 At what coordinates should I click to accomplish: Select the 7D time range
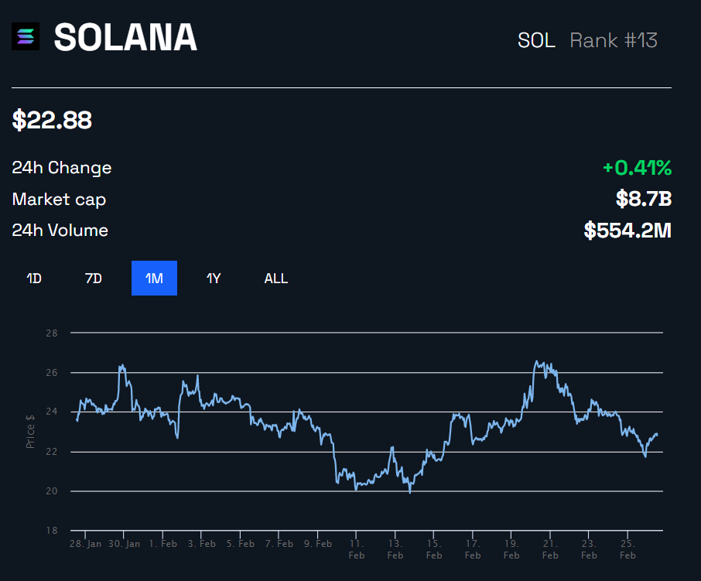pyautogui.click(x=93, y=279)
